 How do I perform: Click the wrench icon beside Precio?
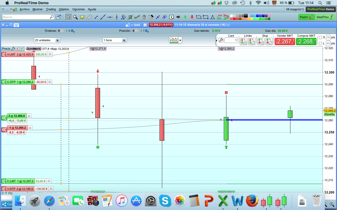pyautogui.click(x=13, y=49)
